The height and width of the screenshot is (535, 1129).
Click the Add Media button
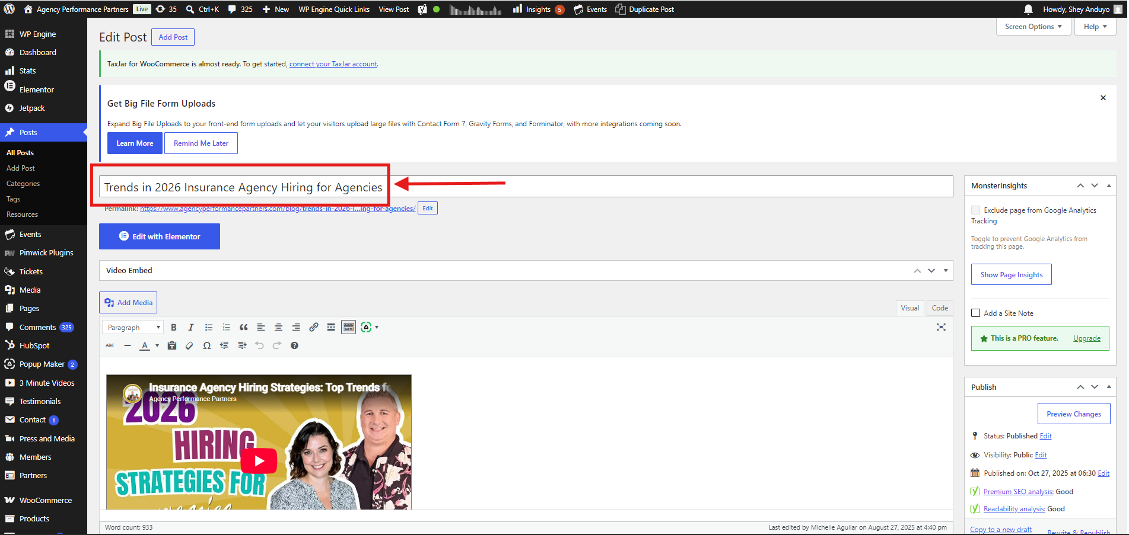pos(128,302)
